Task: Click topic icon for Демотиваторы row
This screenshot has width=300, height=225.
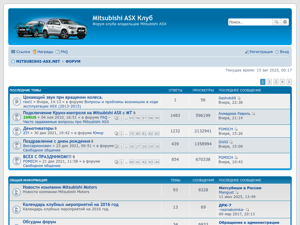Action: (x=17, y=131)
